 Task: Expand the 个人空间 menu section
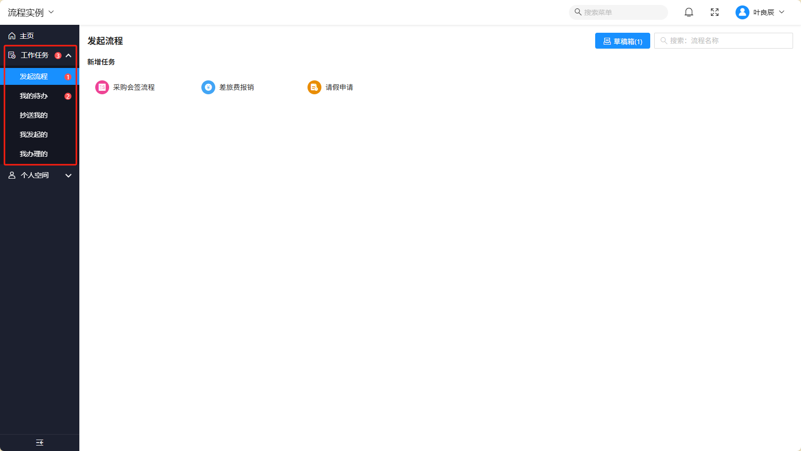pyautogui.click(x=40, y=175)
